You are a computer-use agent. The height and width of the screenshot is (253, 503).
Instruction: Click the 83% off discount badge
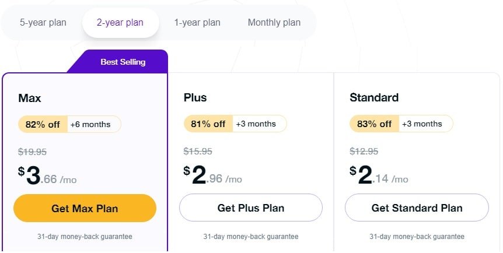pyautogui.click(x=375, y=124)
